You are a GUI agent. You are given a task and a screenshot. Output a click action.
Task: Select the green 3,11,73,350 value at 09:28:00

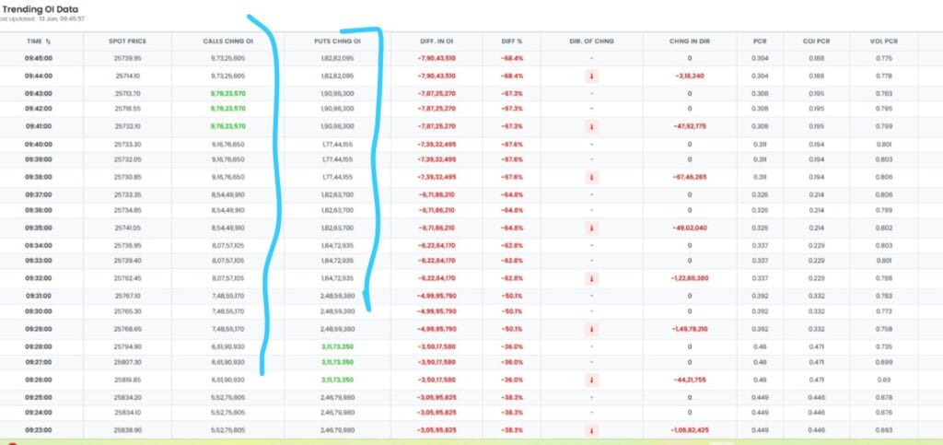(333, 346)
